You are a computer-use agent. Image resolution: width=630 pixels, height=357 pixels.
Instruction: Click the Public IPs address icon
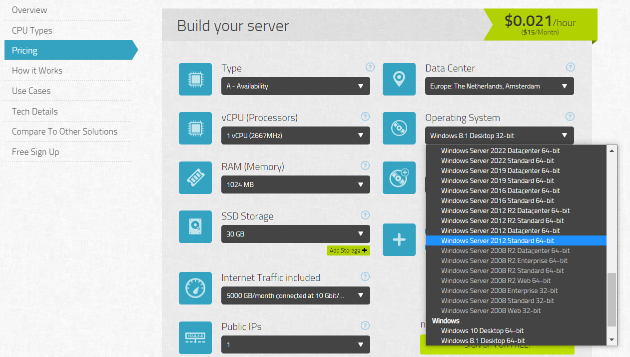pos(195,337)
